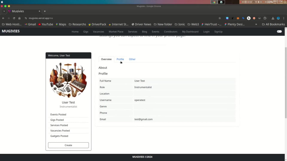
Task: Open the New folder bookmark folder
Action: [x=163, y=24]
